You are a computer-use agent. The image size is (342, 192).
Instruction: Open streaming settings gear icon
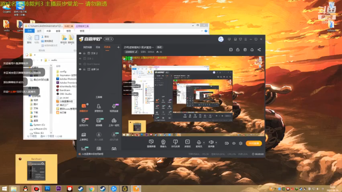pos(240,143)
